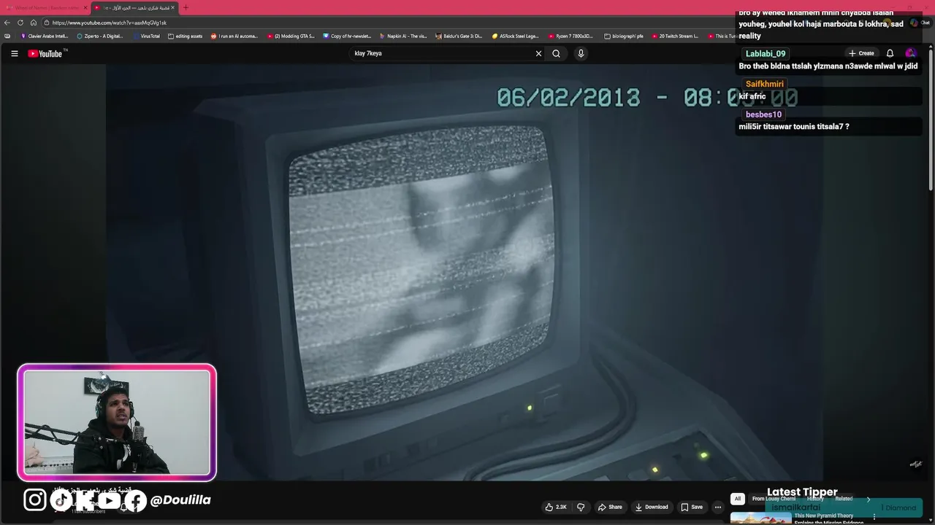Open a new browser tab
This screenshot has height=525, width=935.
click(186, 7)
